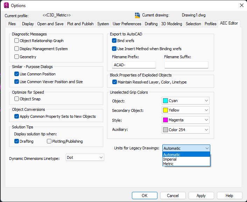Select Imperial from the units list

click(170, 159)
